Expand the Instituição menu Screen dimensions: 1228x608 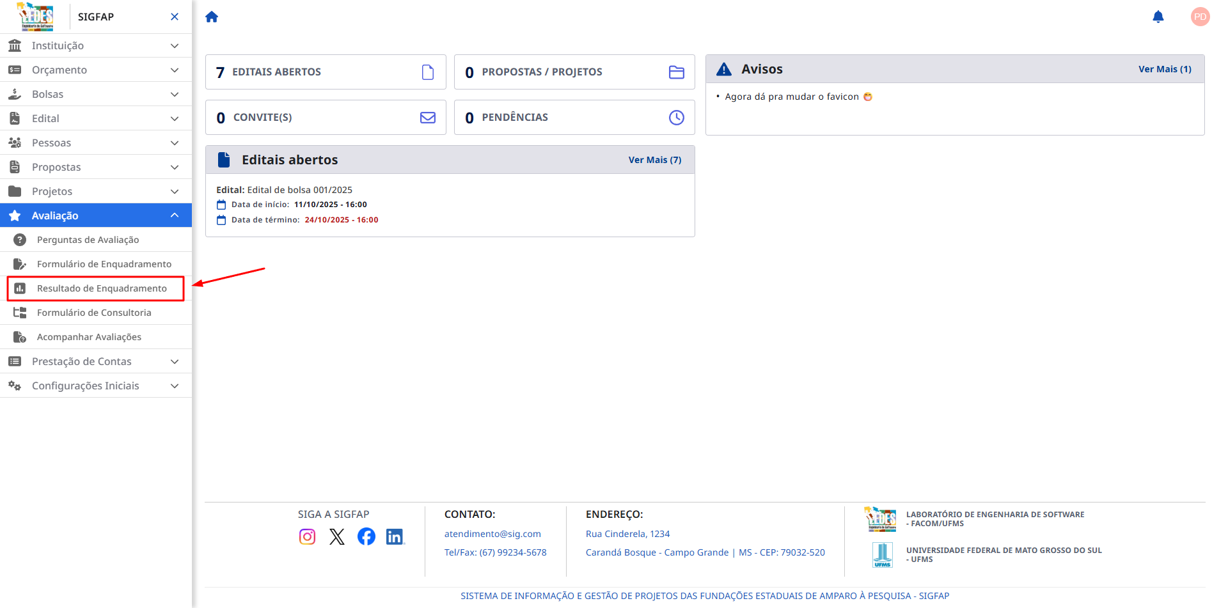click(96, 45)
